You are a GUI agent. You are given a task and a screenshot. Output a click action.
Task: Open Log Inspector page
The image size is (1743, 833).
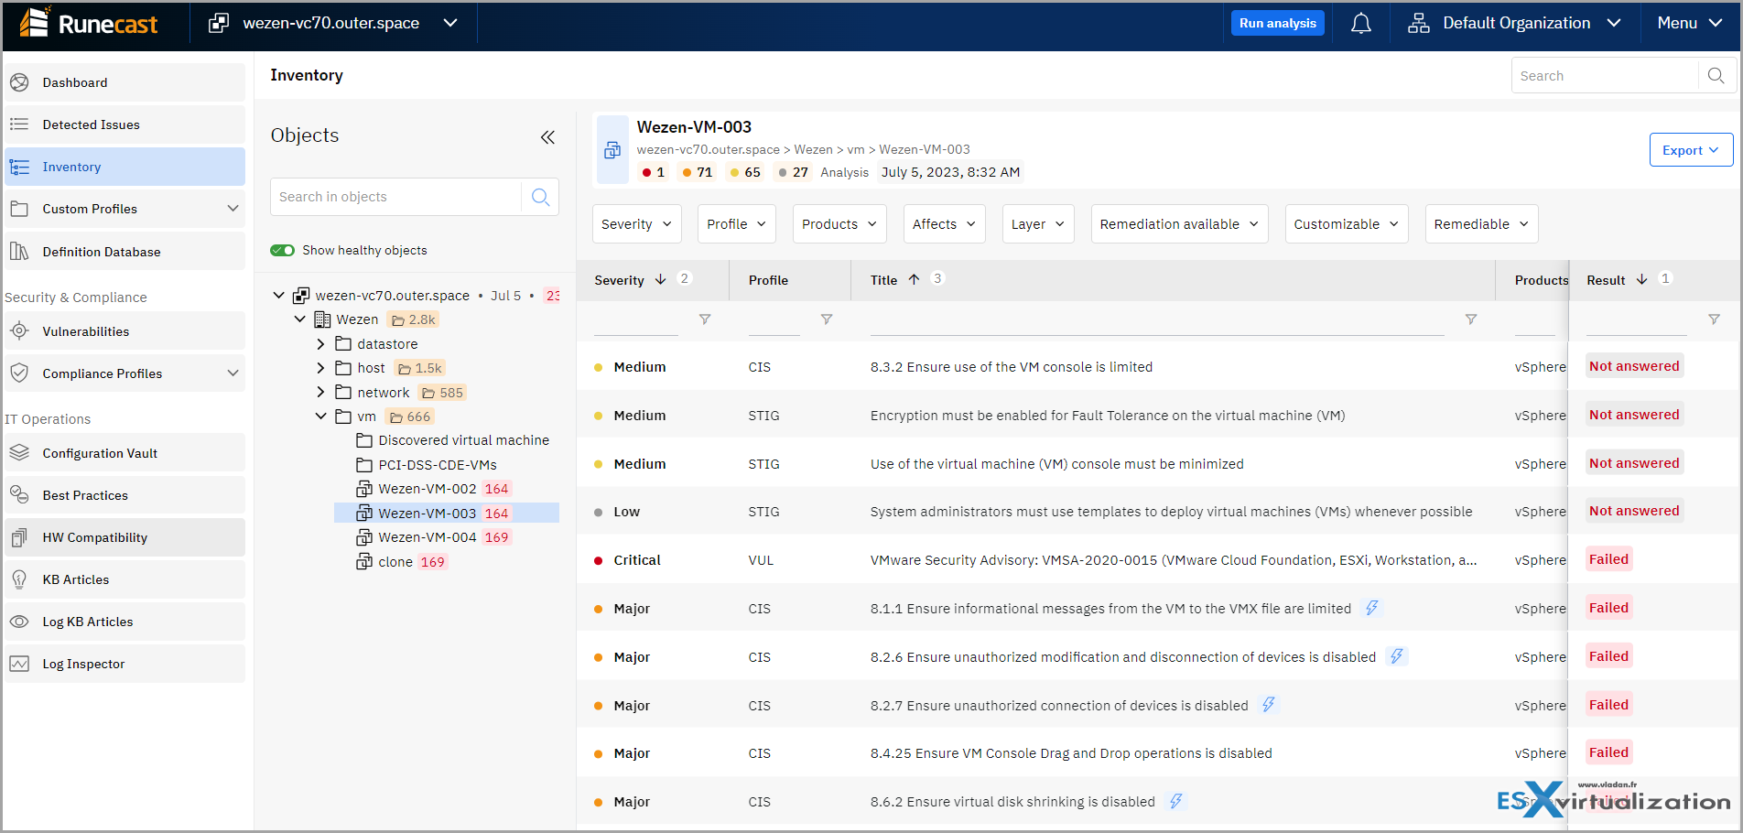124,664
